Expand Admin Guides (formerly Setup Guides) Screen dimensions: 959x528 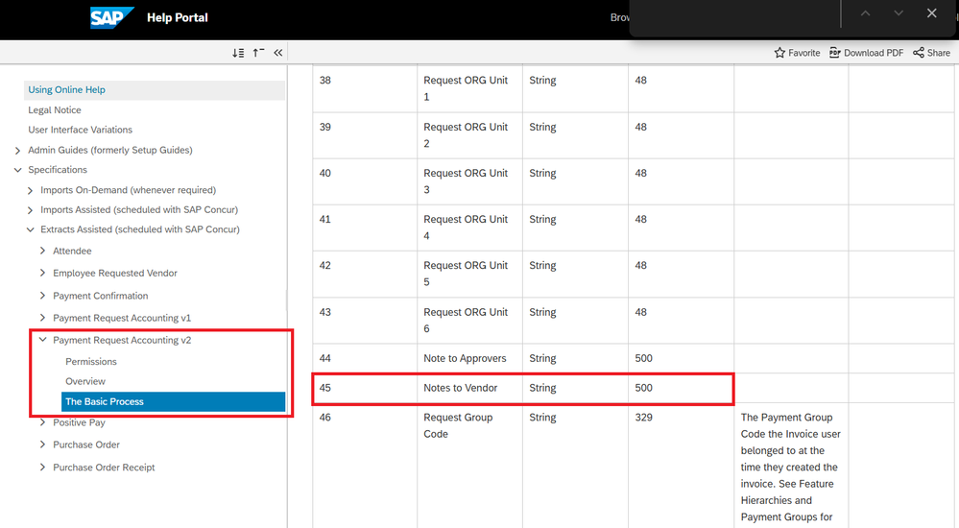coord(17,151)
